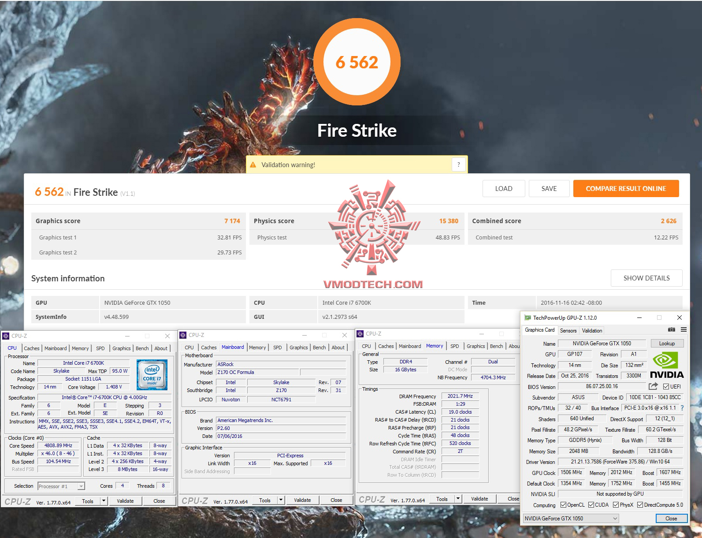Screen dimensions: 702x538
Task: Click Validate in the CPU-Z Mainboard window
Action: point(302,500)
